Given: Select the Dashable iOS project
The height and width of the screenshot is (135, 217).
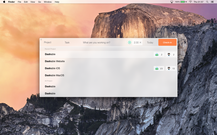Looking at the screenshot, I should [x=108, y=68].
